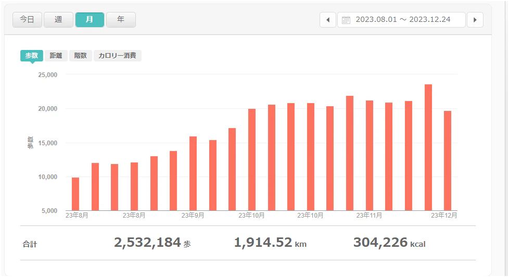Click the 10,000 y-axis label
Screen dimensions: 509x277
[48, 177]
